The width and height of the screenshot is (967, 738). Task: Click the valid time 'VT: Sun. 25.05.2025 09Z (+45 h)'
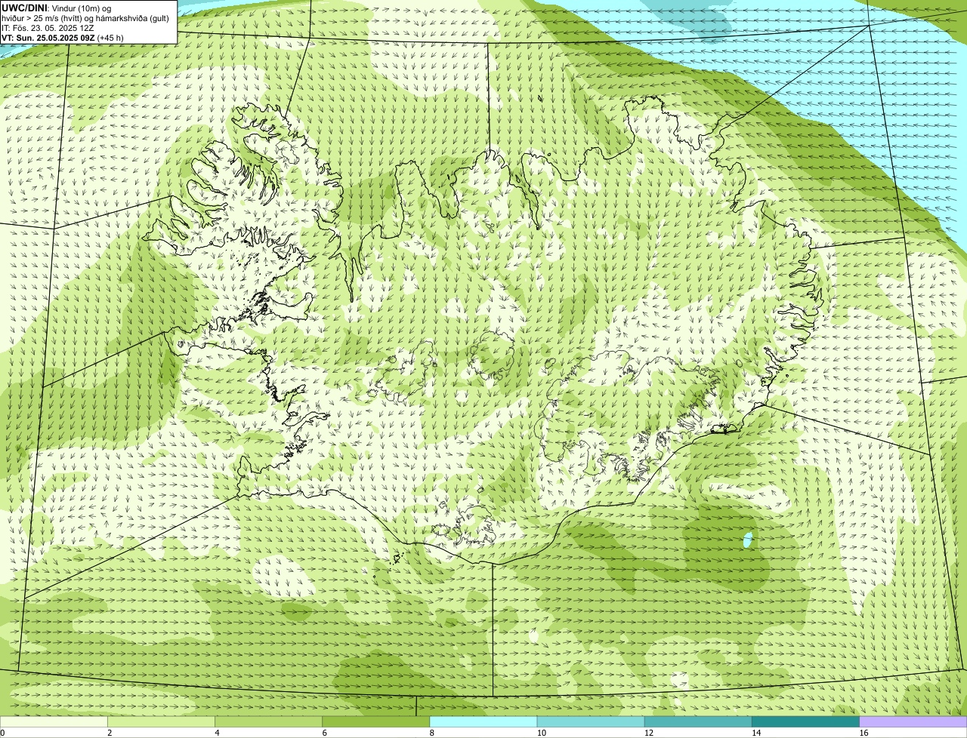pyautogui.click(x=63, y=38)
